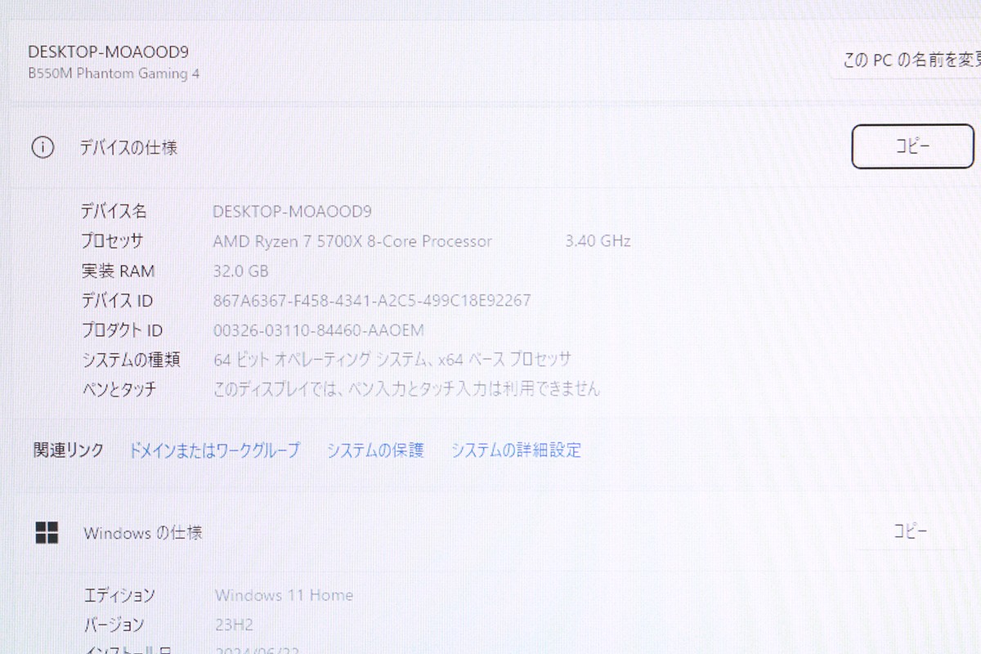Select the device name DESKTOP-MOAOOD9 heading

click(x=106, y=51)
